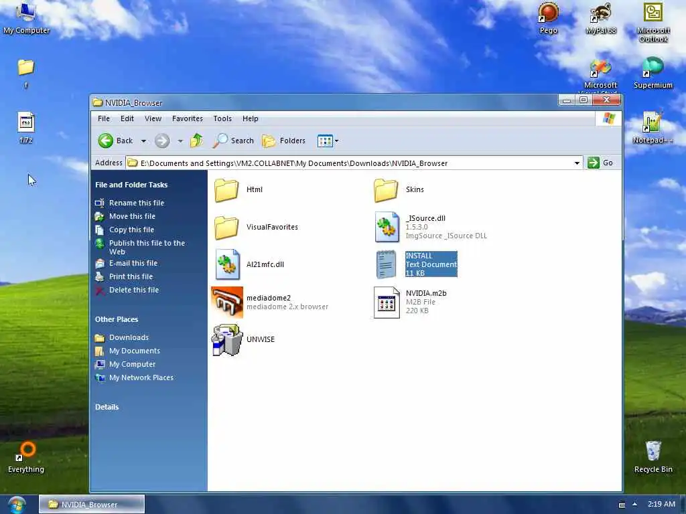Select the _ISource.dll file icon
Screen dimensions: 686x514
tap(387, 227)
